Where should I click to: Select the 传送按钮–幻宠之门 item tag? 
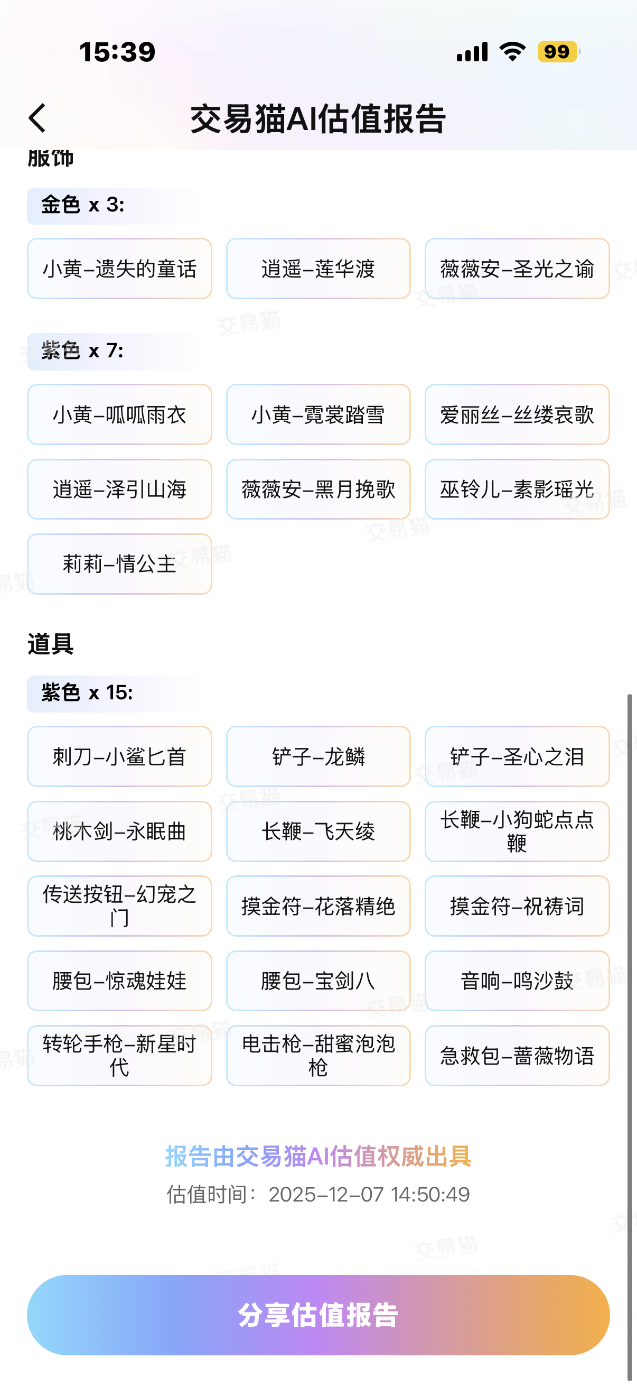click(x=119, y=906)
